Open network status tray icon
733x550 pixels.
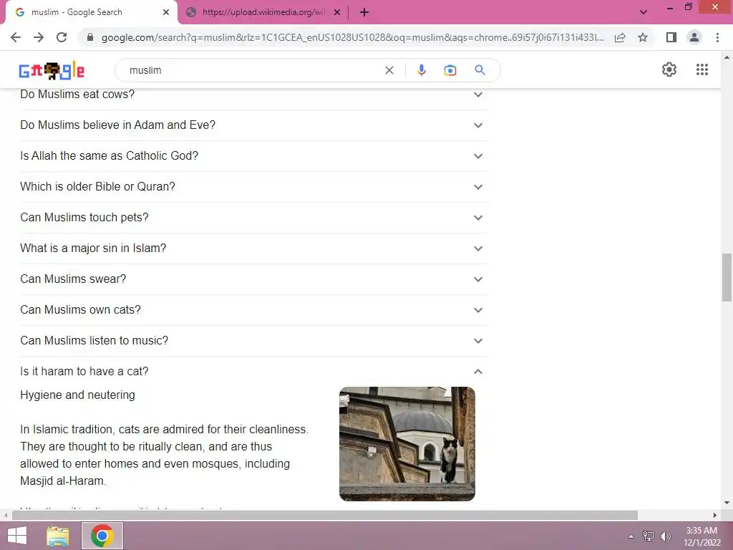[649, 536]
